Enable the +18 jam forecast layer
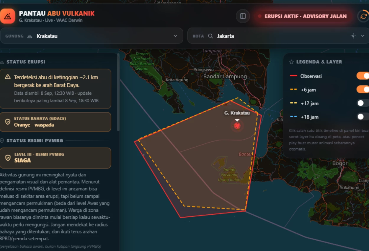This screenshot has height=251, width=369. pos(363,117)
